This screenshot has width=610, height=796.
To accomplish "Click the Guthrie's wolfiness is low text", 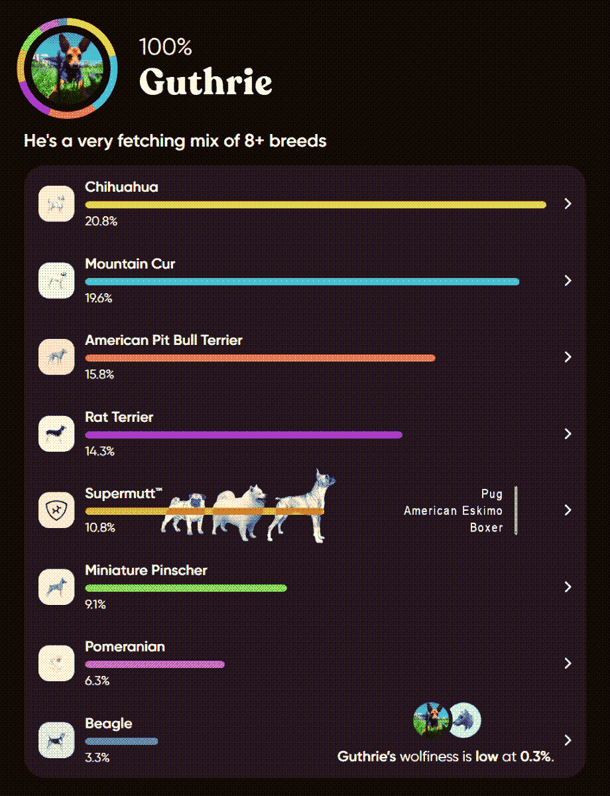I will tap(446, 757).
